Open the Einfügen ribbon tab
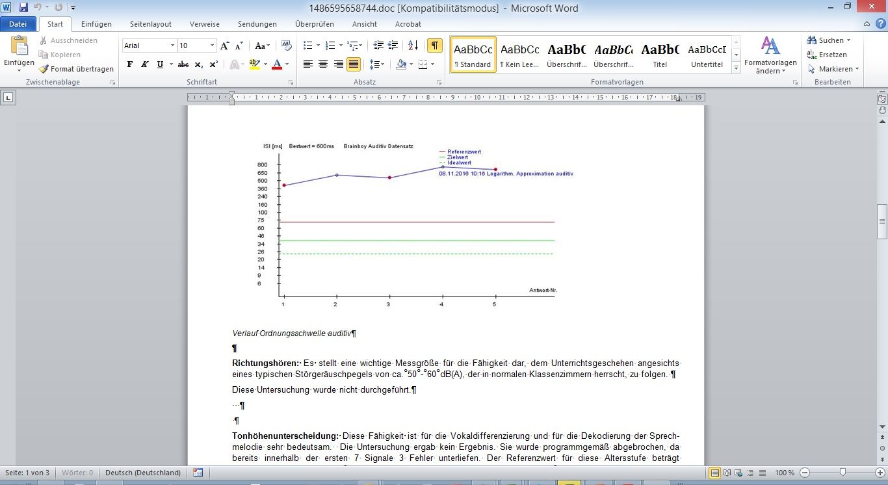The height and width of the screenshot is (485, 888). tap(96, 24)
